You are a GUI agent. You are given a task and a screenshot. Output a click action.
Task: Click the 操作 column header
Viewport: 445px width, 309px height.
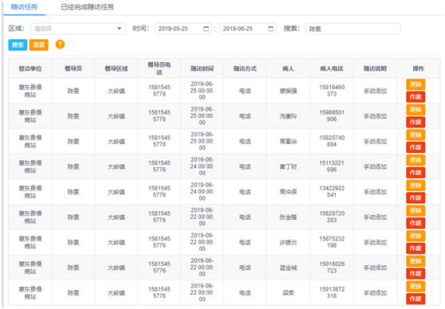[419, 68]
